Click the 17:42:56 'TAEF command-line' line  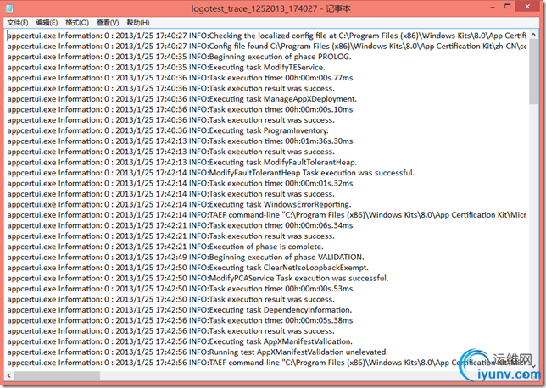click(267, 363)
